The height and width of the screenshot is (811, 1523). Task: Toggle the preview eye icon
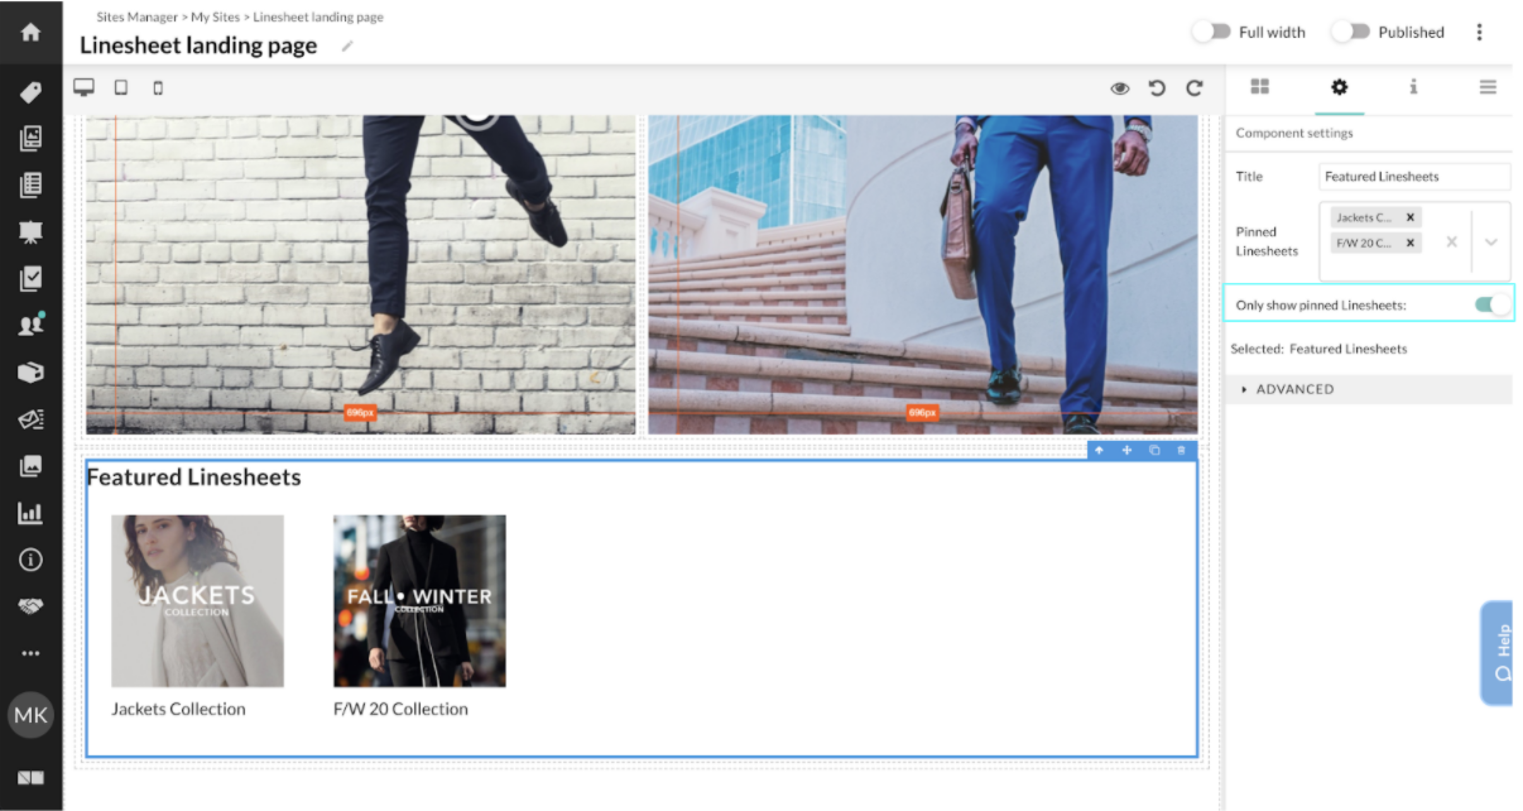1120,88
